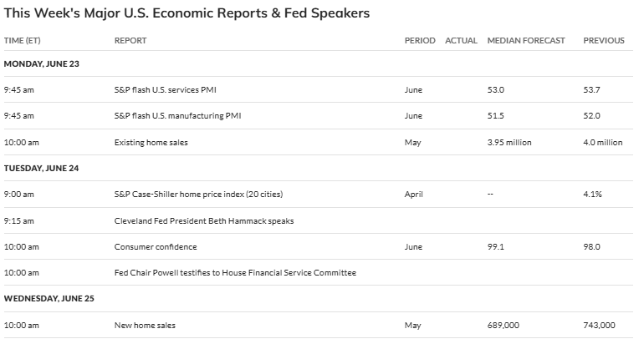Image resolution: width=644 pixels, height=344 pixels.
Task: Click the PREVIOUS column header
Action: 603,41
